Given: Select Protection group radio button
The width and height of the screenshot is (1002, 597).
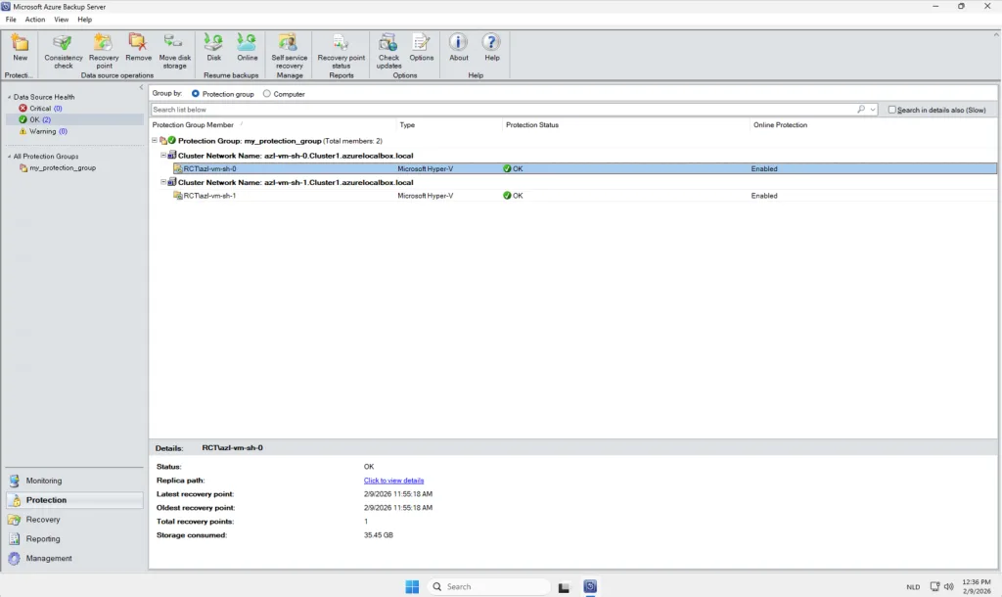Looking at the screenshot, I should 196,94.
